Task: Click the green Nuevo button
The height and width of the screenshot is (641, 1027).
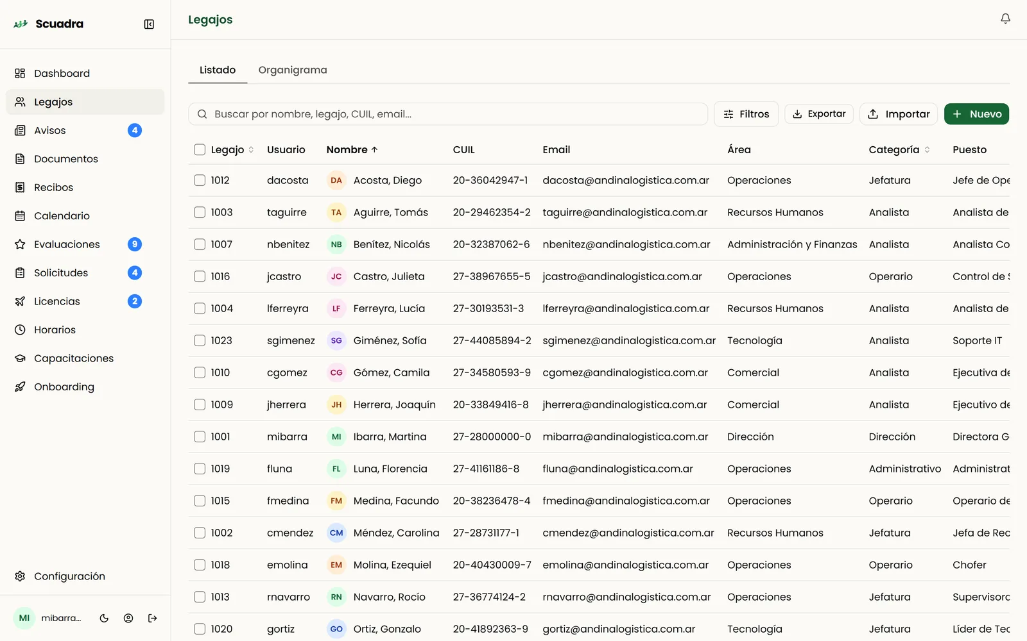Action: pyautogui.click(x=976, y=114)
